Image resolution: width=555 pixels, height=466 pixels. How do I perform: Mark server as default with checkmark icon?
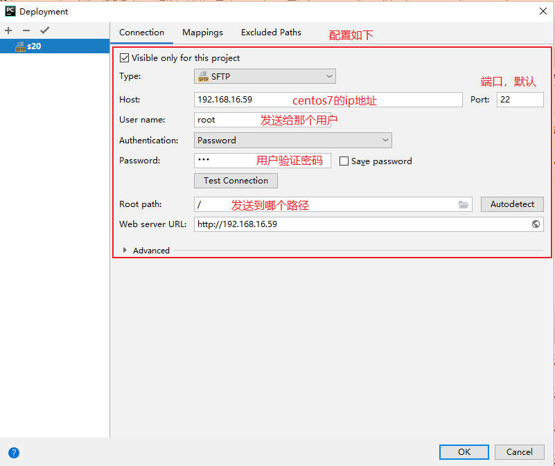click(44, 30)
